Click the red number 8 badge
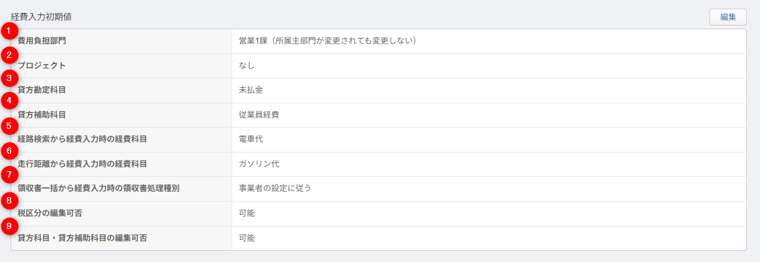The image size is (760, 262). [x=8, y=200]
